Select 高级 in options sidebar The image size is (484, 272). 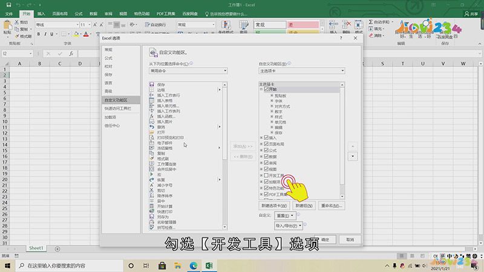tap(108, 91)
